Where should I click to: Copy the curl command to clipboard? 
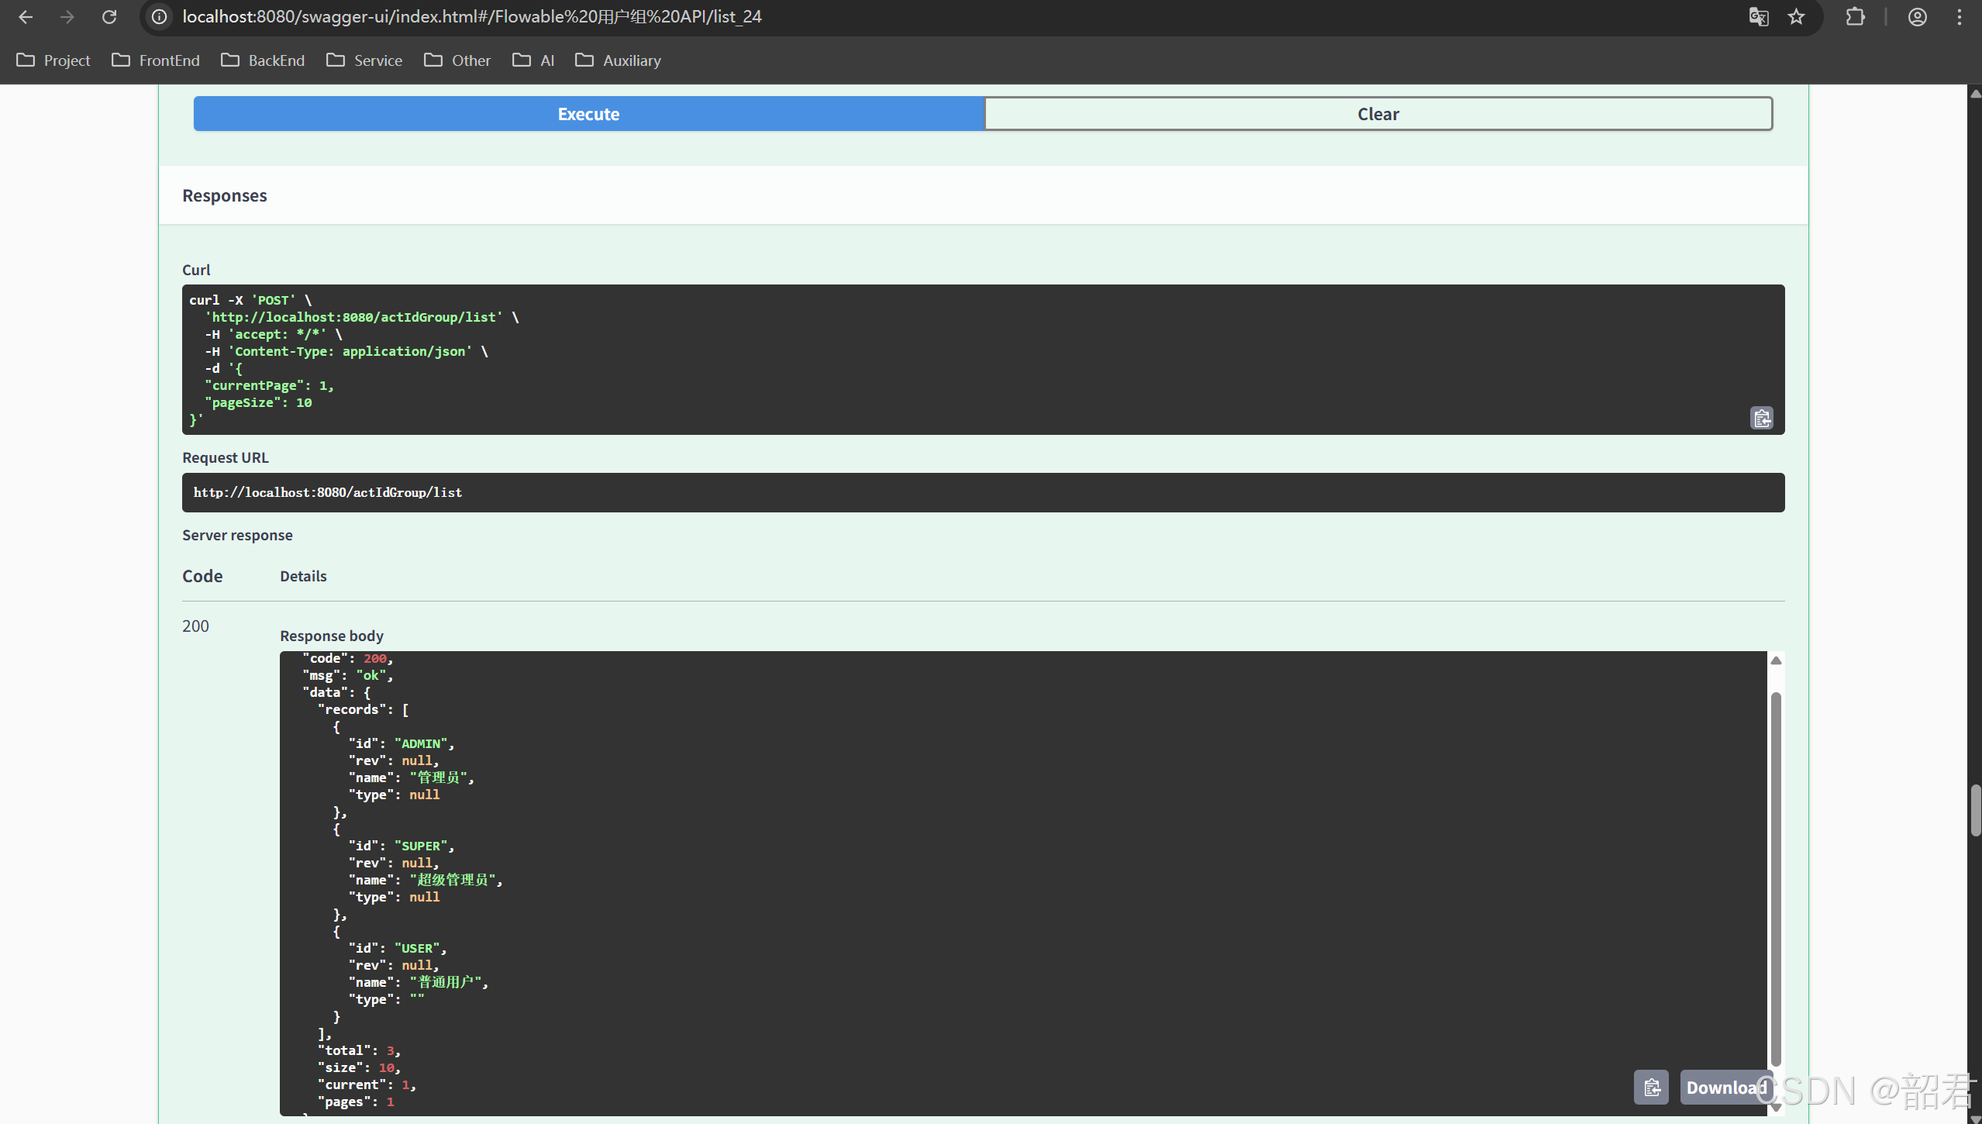(x=1761, y=419)
